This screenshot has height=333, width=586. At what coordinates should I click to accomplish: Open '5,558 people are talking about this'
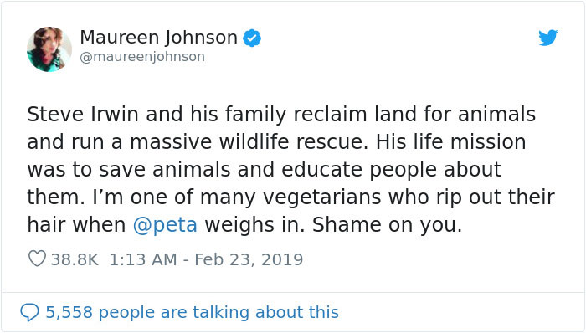tap(192, 312)
